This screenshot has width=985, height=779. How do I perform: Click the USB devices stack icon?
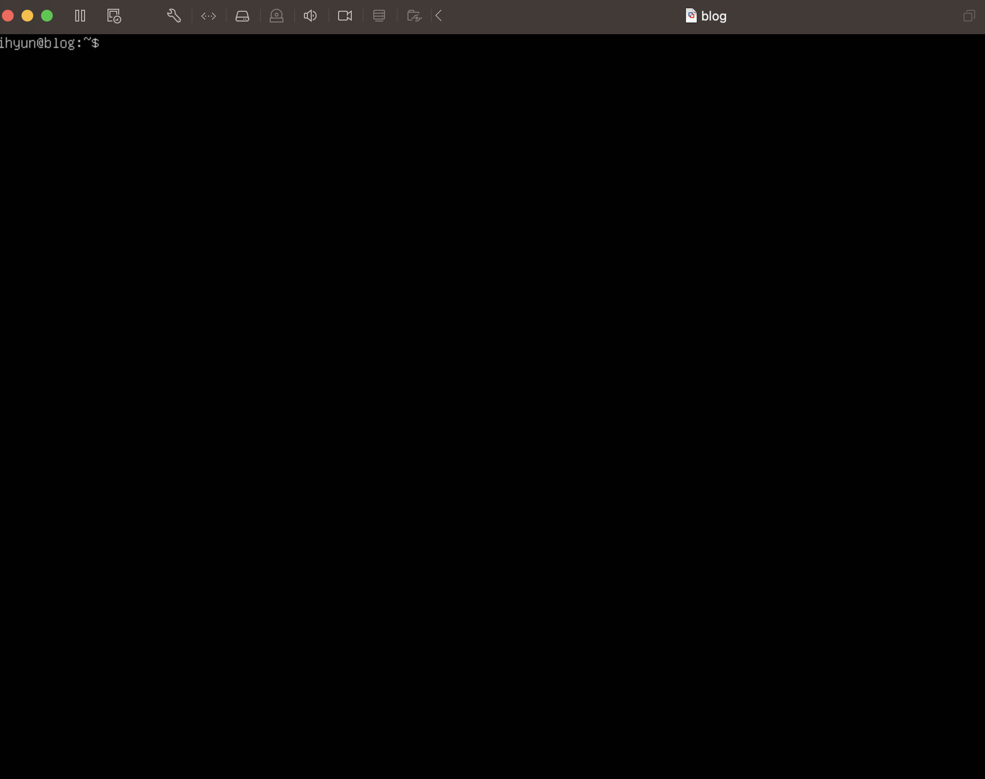[379, 16]
